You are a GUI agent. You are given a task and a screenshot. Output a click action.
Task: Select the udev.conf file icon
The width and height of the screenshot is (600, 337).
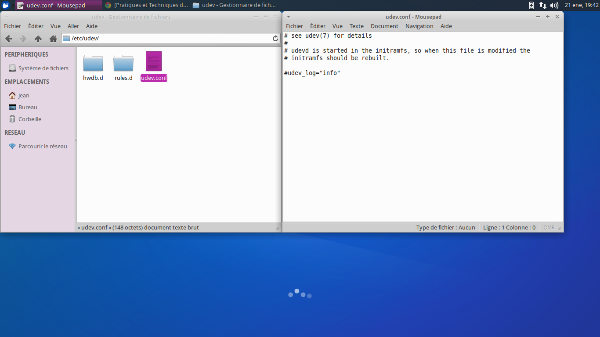point(154,62)
